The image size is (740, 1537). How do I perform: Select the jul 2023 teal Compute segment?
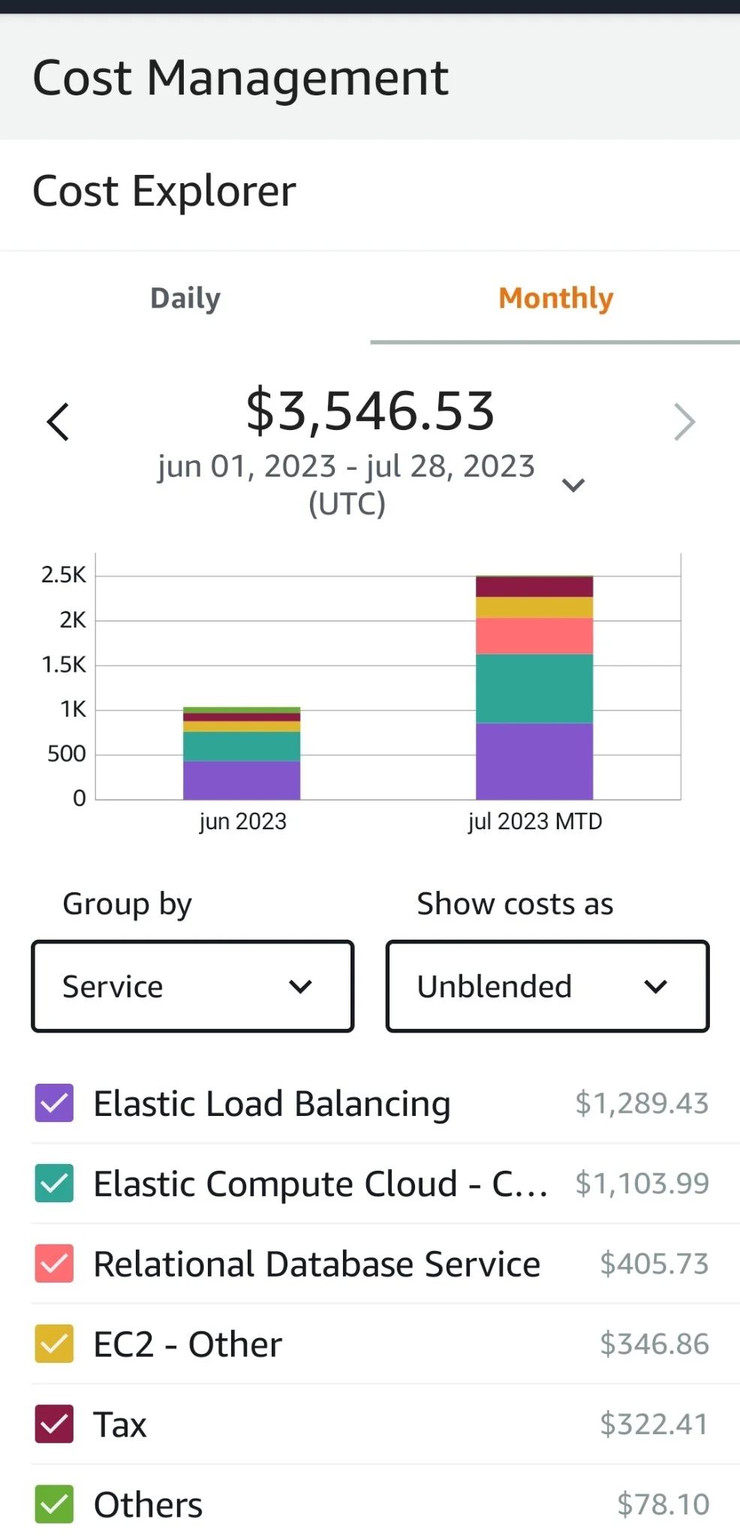[534, 688]
